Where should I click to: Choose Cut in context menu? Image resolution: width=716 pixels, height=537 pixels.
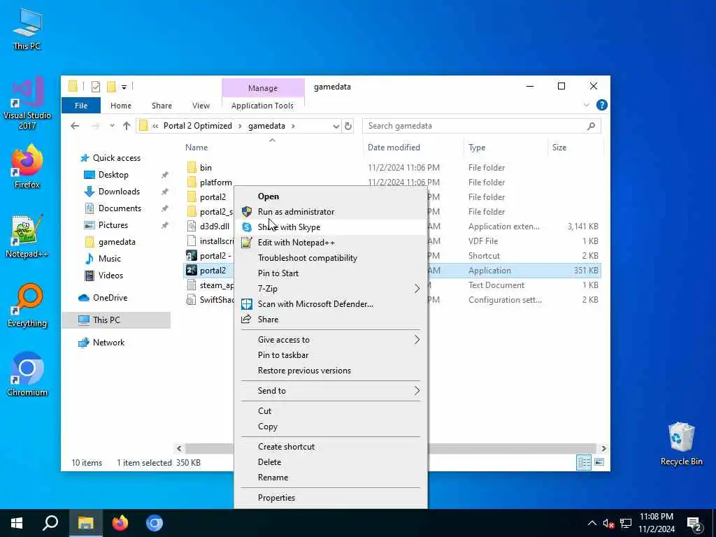pyautogui.click(x=331, y=411)
